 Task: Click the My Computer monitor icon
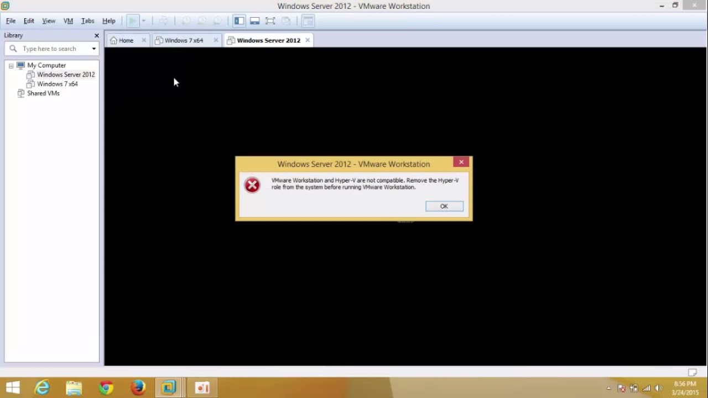(20, 65)
